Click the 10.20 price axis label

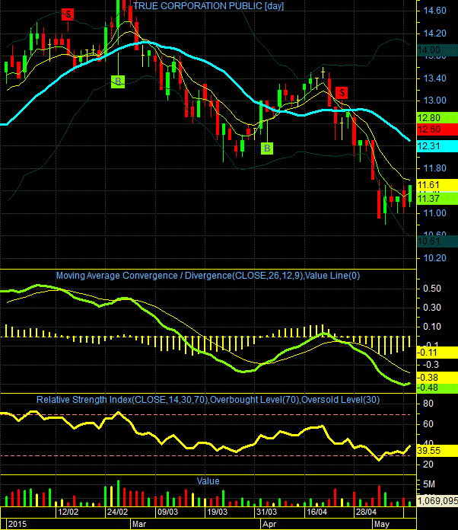click(434, 258)
